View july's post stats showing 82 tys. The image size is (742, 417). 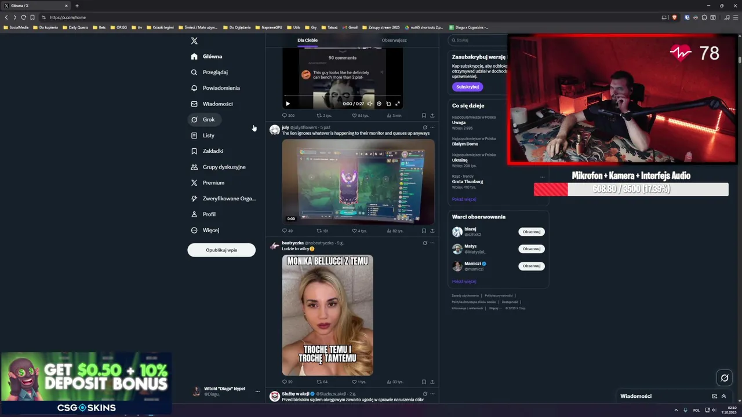point(395,231)
